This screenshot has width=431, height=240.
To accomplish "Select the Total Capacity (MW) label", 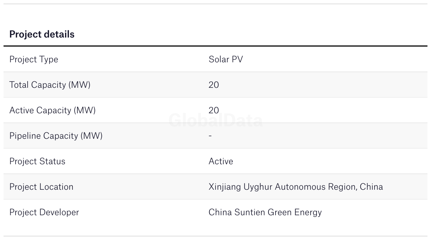I will 50,85.
